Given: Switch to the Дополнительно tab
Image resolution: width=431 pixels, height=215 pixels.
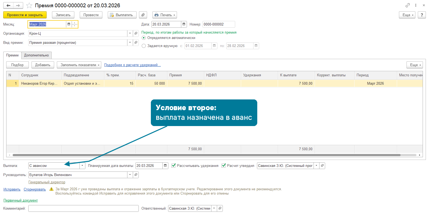Looking at the screenshot, I should tap(36, 55).
